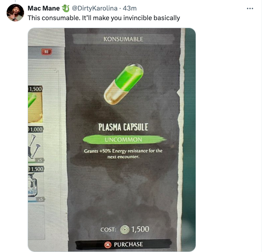The width and height of the screenshot is (270, 252).
Task: Open Mac Mane's profile avatar
Action: click(x=15, y=13)
